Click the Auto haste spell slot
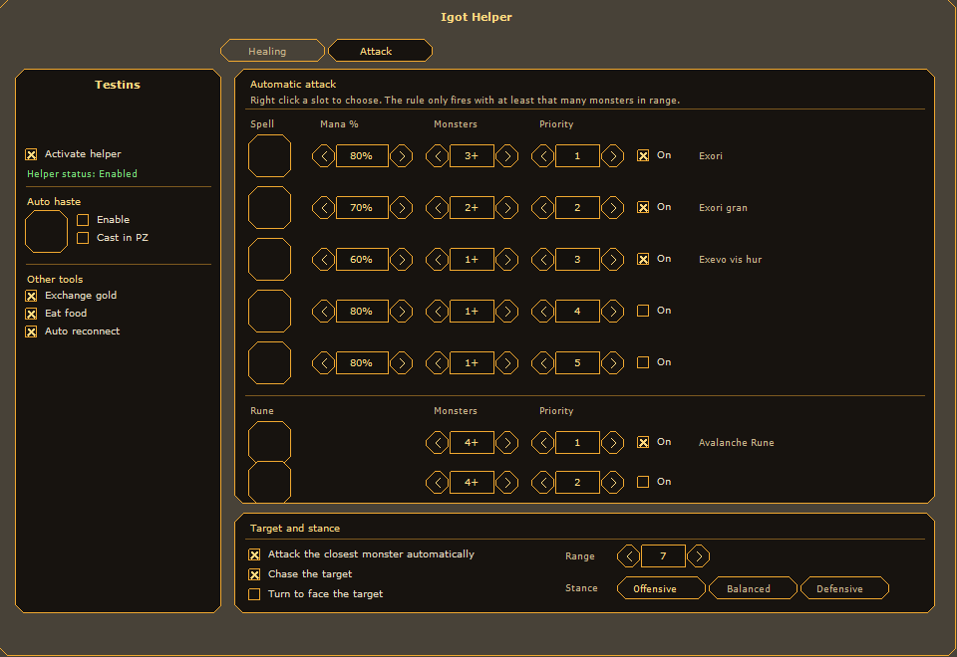Viewport: 957px width, 657px height. pyautogui.click(x=46, y=232)
